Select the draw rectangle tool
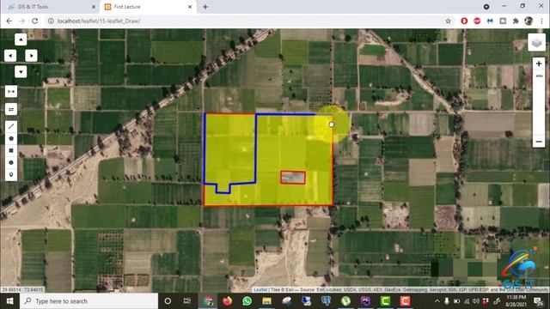Screen dimensions: 550x309 (x=11, y=150)
